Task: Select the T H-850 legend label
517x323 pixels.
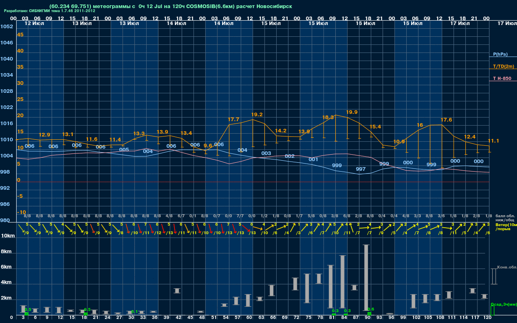Action: click(x=501, y=78)
